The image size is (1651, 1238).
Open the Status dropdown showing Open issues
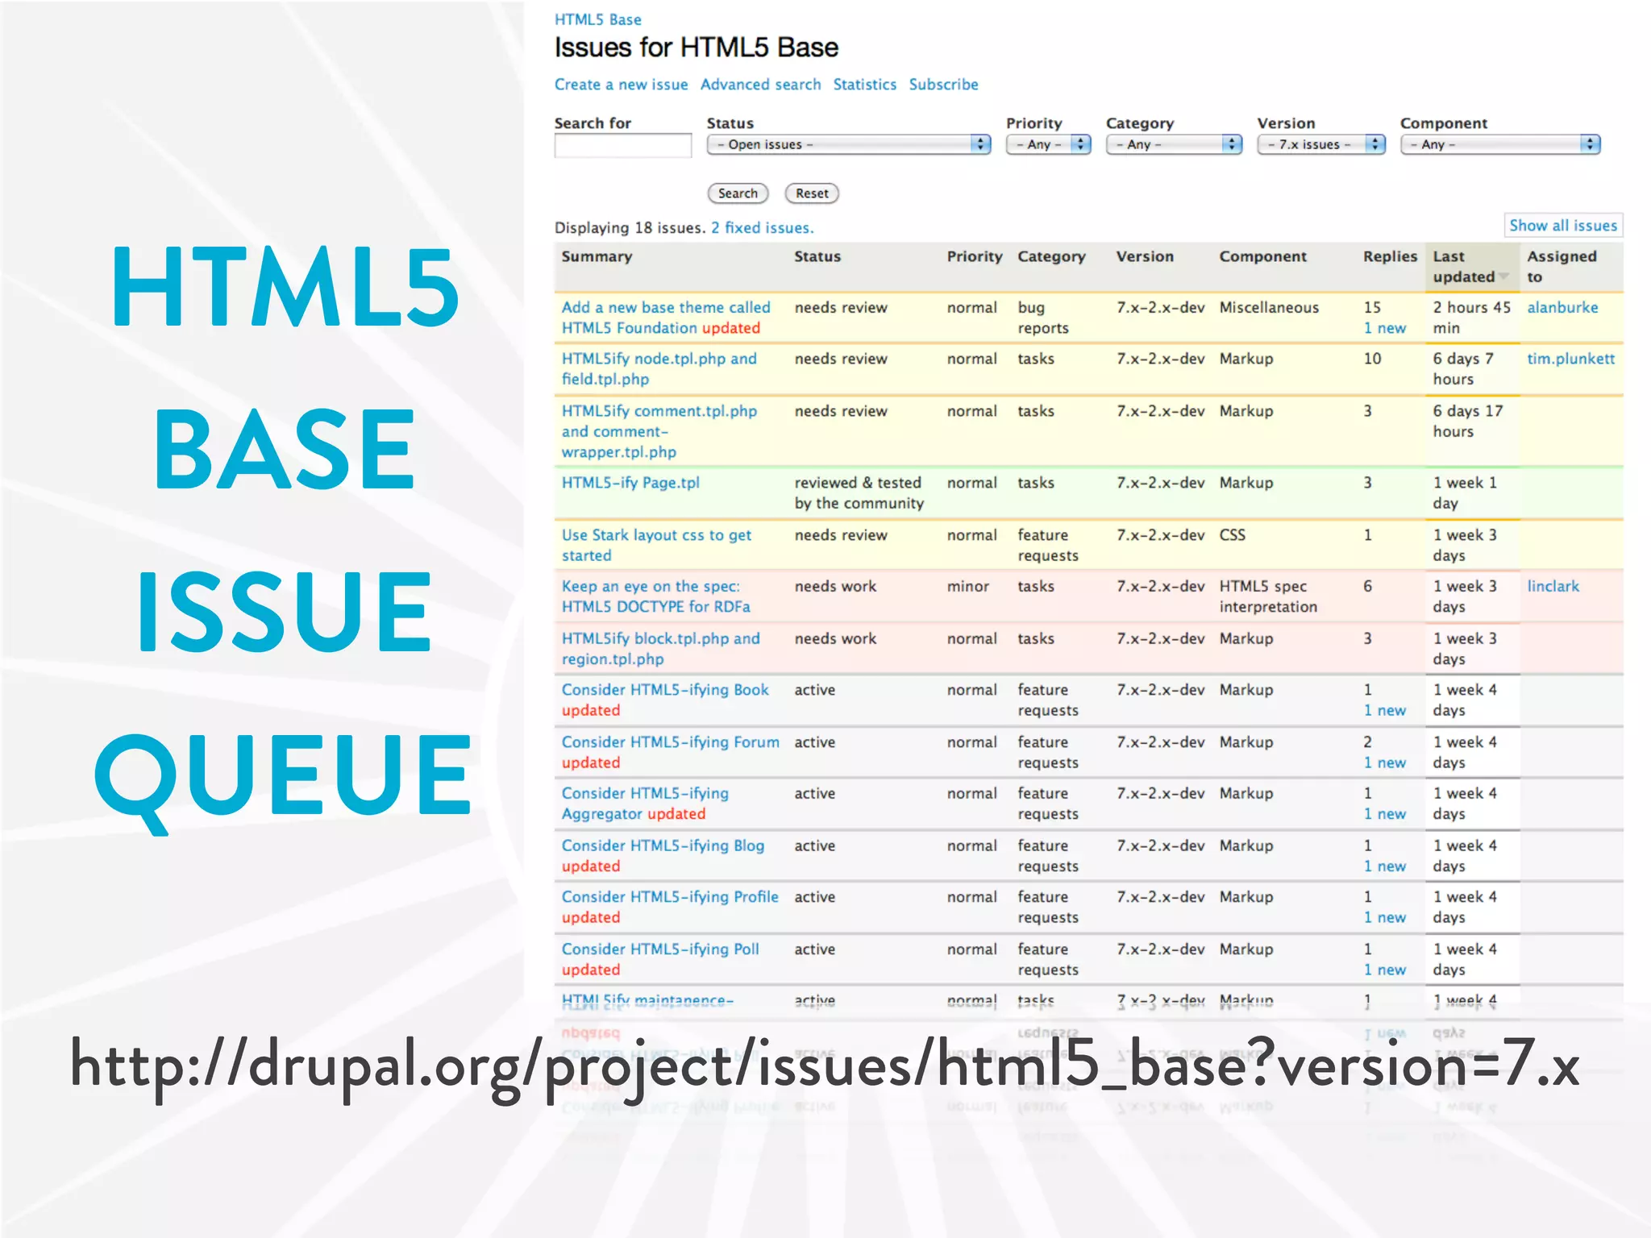point(849,144)
